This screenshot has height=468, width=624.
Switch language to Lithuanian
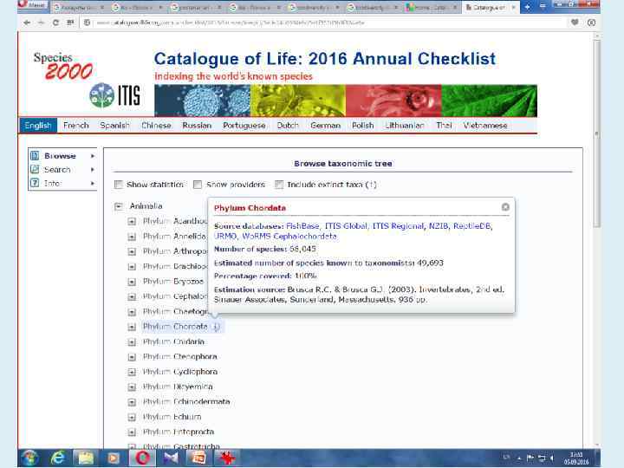(x=405, y=126)
